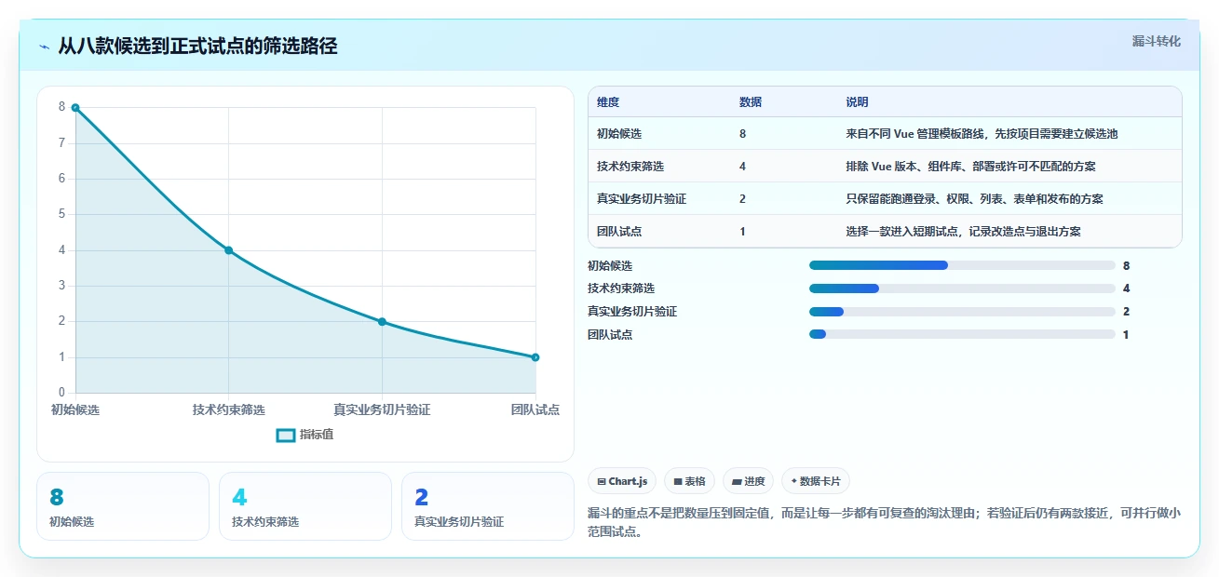Select the 表格 tag chip

(689, 481)
